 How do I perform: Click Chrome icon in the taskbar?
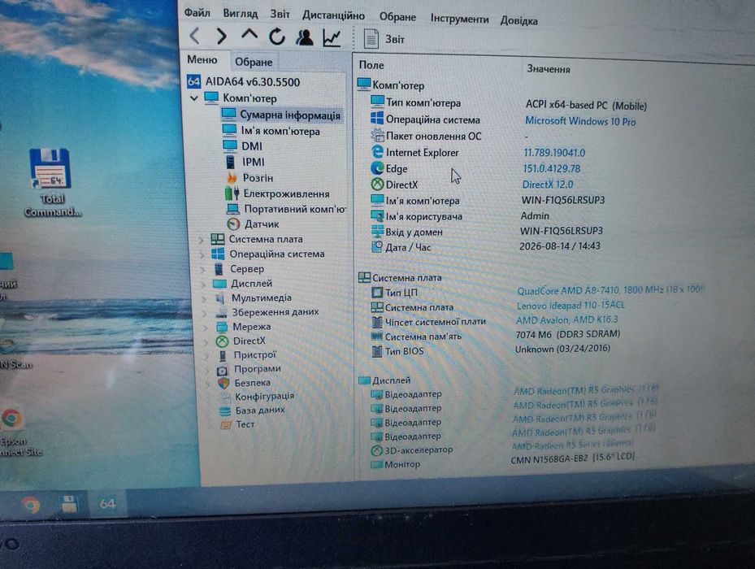tap(30, 505)
